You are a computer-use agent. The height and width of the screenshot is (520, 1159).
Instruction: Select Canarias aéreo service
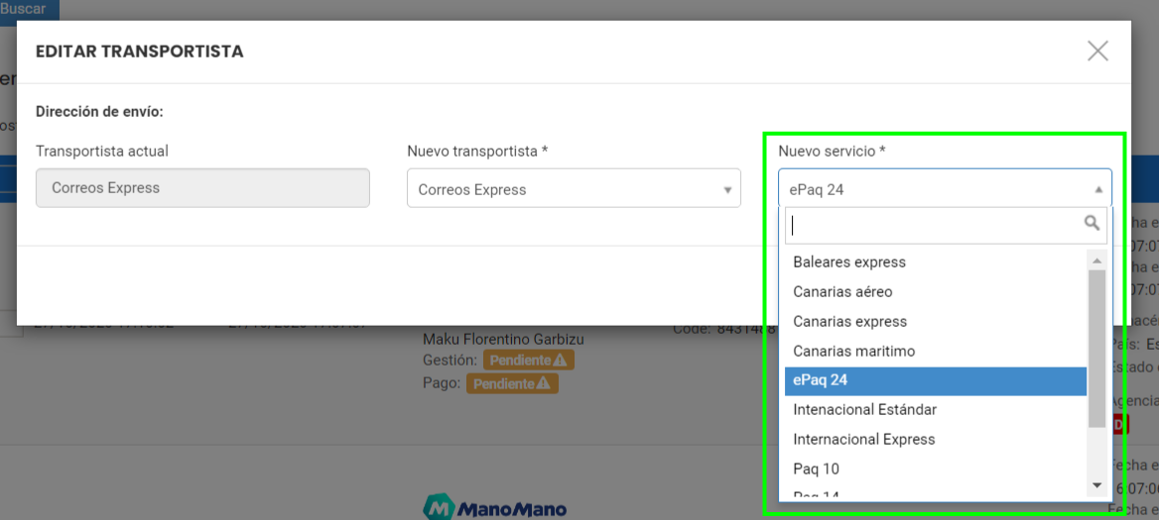(x=936, y=291)
